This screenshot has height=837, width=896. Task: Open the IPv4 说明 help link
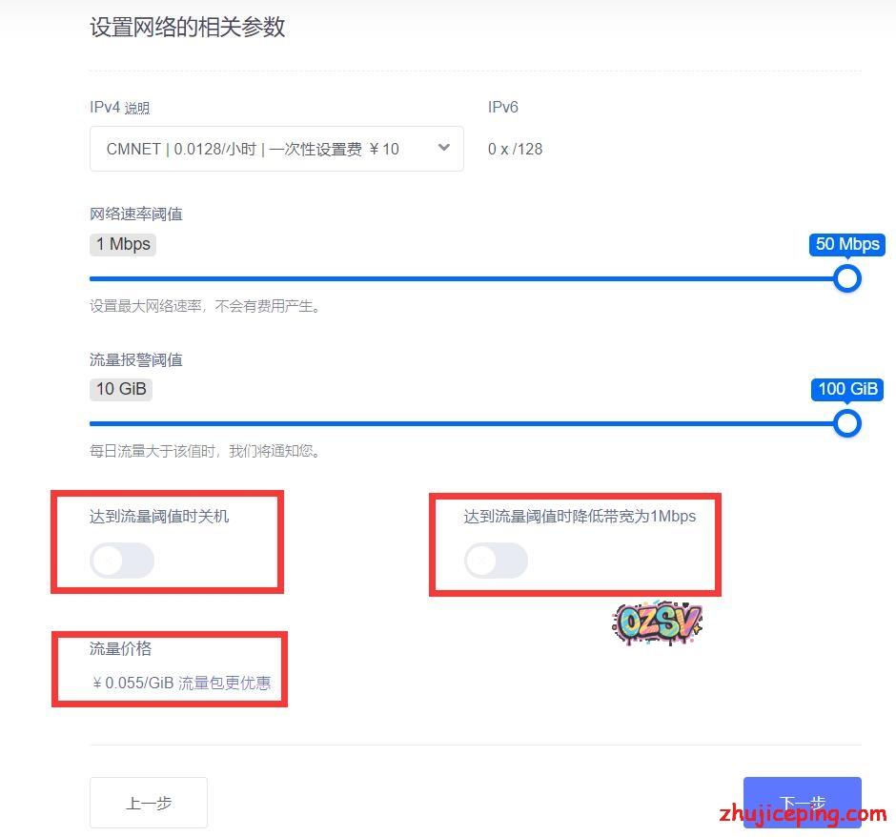[x=137, y=109]
